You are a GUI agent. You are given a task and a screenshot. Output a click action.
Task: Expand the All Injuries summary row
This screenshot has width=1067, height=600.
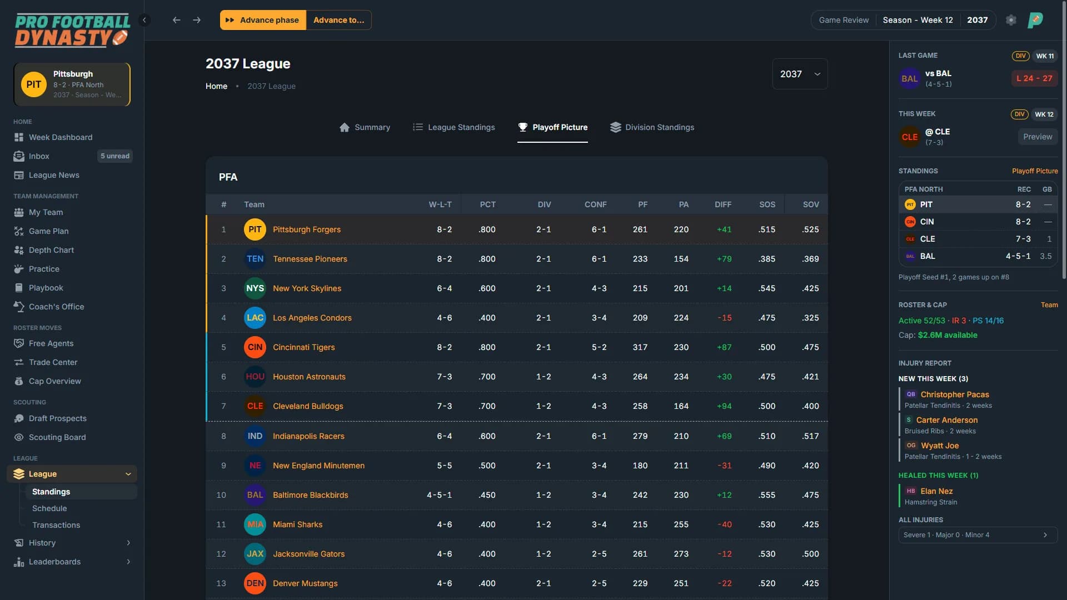[x=978, y=535]
